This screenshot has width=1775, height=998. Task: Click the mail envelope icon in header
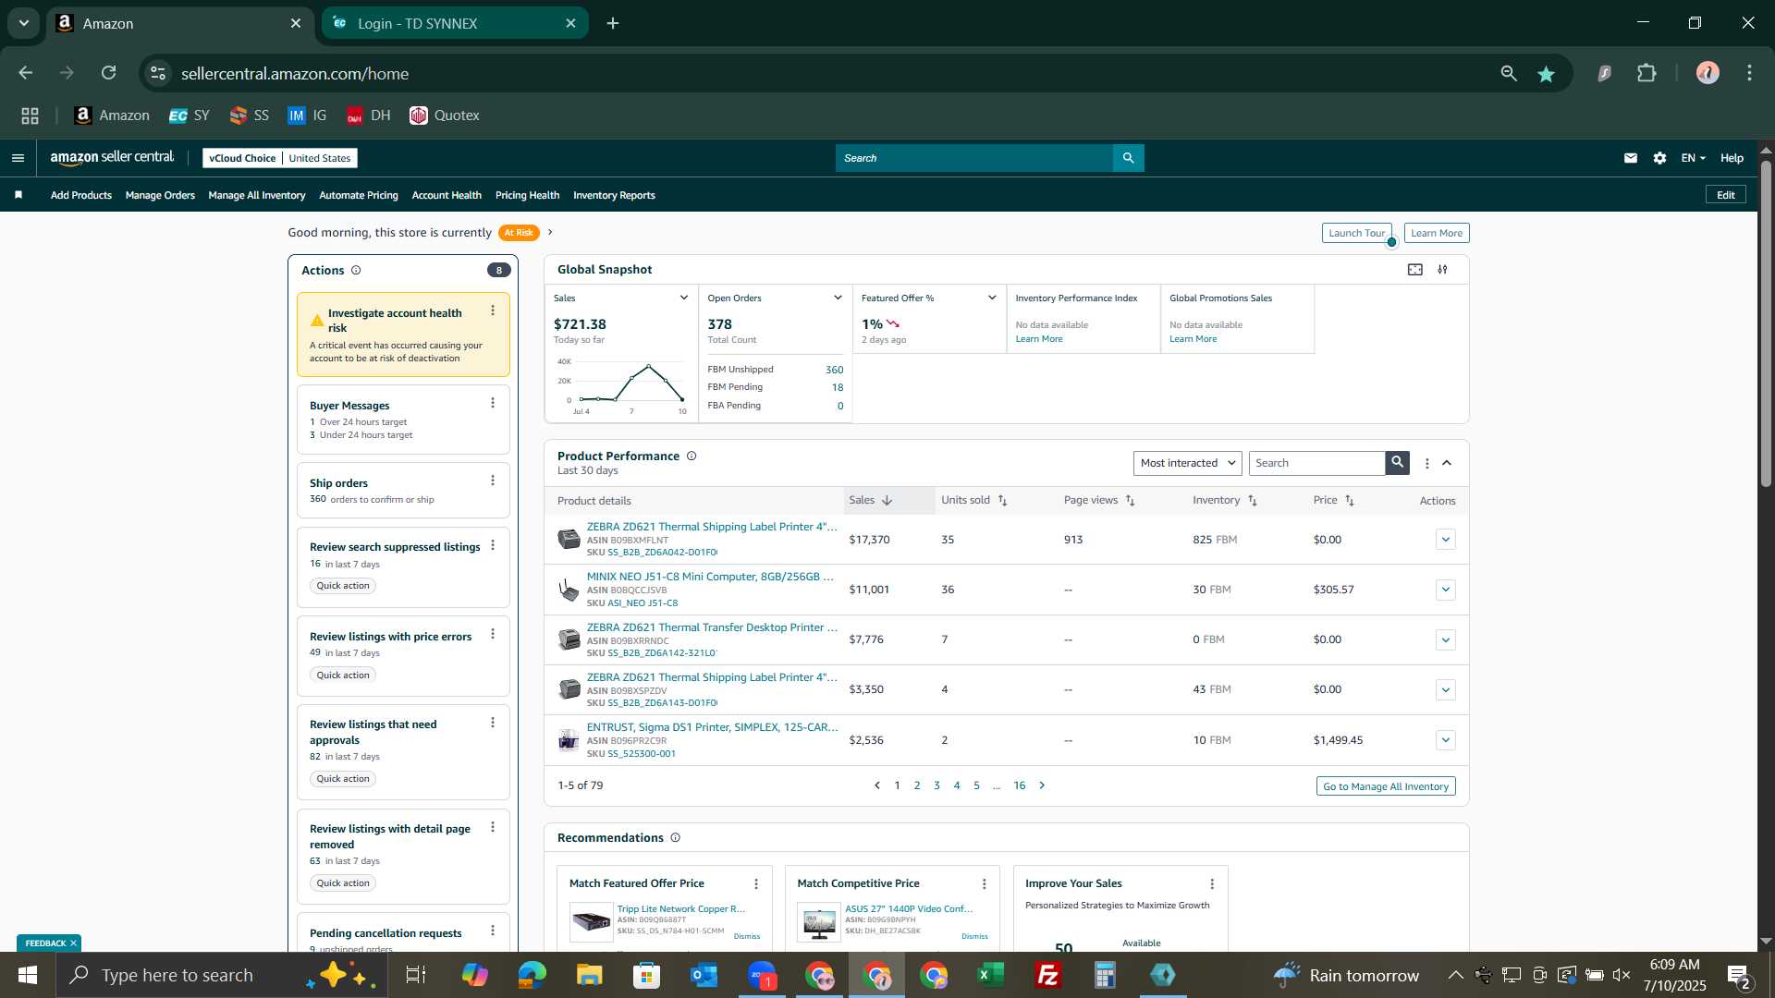pyautogui.click(x=1631, y=158)
